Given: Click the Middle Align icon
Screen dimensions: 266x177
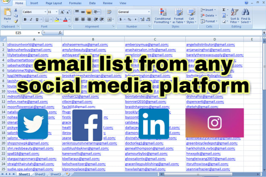Looking at the screenshot, I should [x=83, y=12].
